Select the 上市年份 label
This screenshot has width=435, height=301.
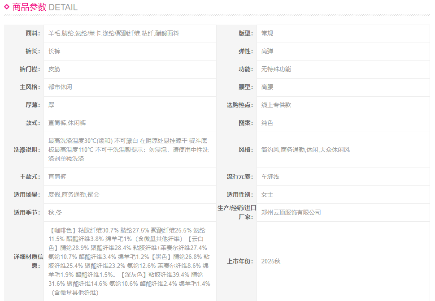coord(240,262)
